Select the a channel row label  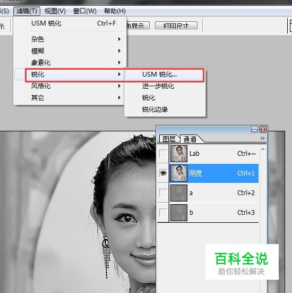pos(191,193)
